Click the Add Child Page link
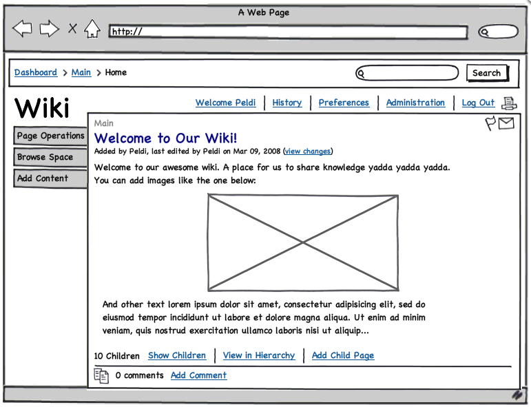This screenshot has height=407, width=531. (x=343, y=355)
